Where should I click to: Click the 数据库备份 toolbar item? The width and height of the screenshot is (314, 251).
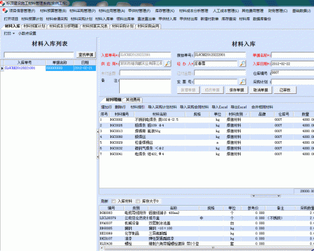pos(262,19)
